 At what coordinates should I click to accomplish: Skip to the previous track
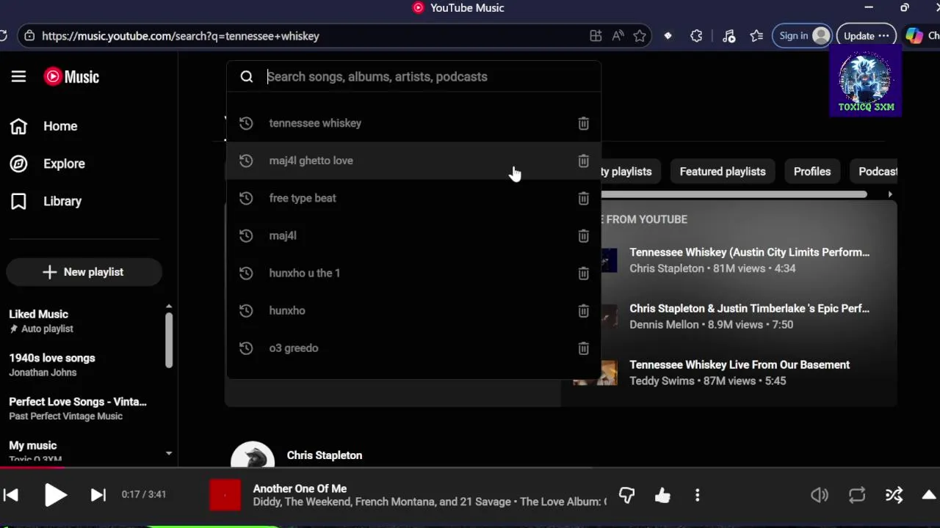(x=11, y=495)
